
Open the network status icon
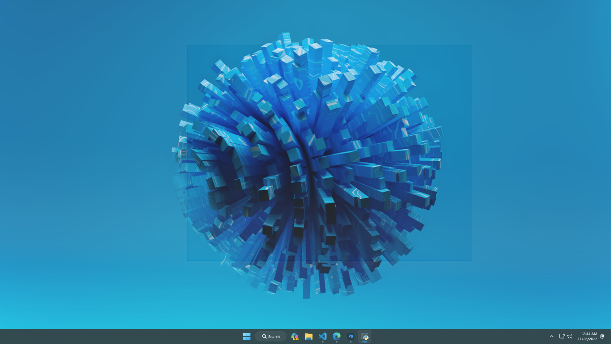(x=562, y=336)
